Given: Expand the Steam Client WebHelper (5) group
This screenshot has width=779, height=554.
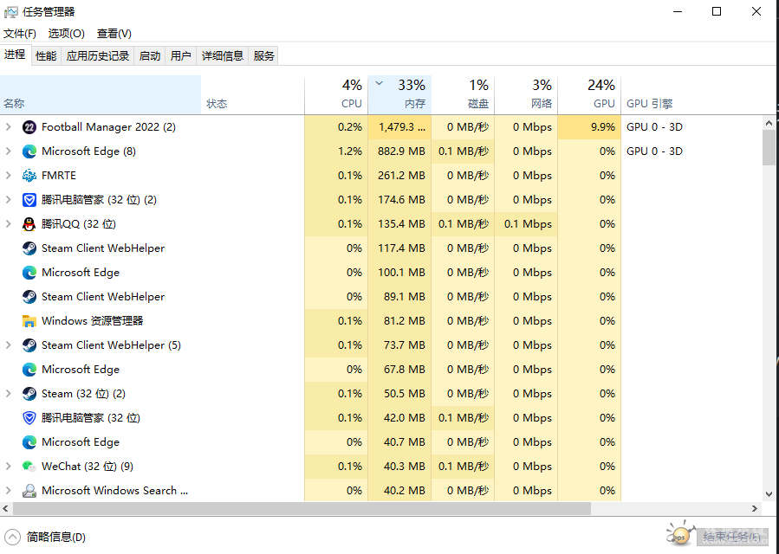Looking at the screenshot, I should pyautogui.click(x=9, y=345).
